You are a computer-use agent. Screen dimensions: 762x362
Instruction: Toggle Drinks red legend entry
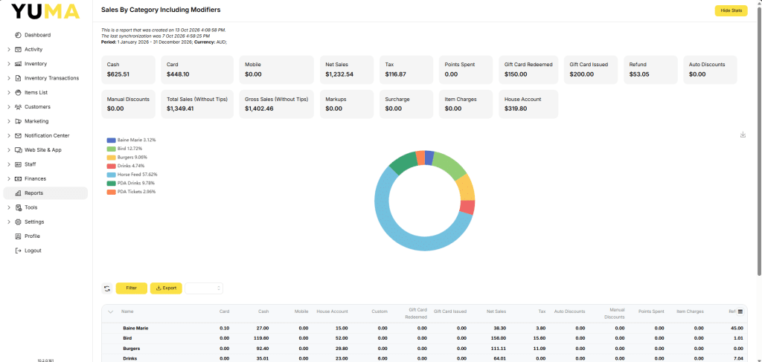pyautogui.click(x=125, y=166)
